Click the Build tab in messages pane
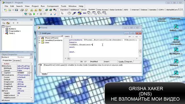 point(44,74)
